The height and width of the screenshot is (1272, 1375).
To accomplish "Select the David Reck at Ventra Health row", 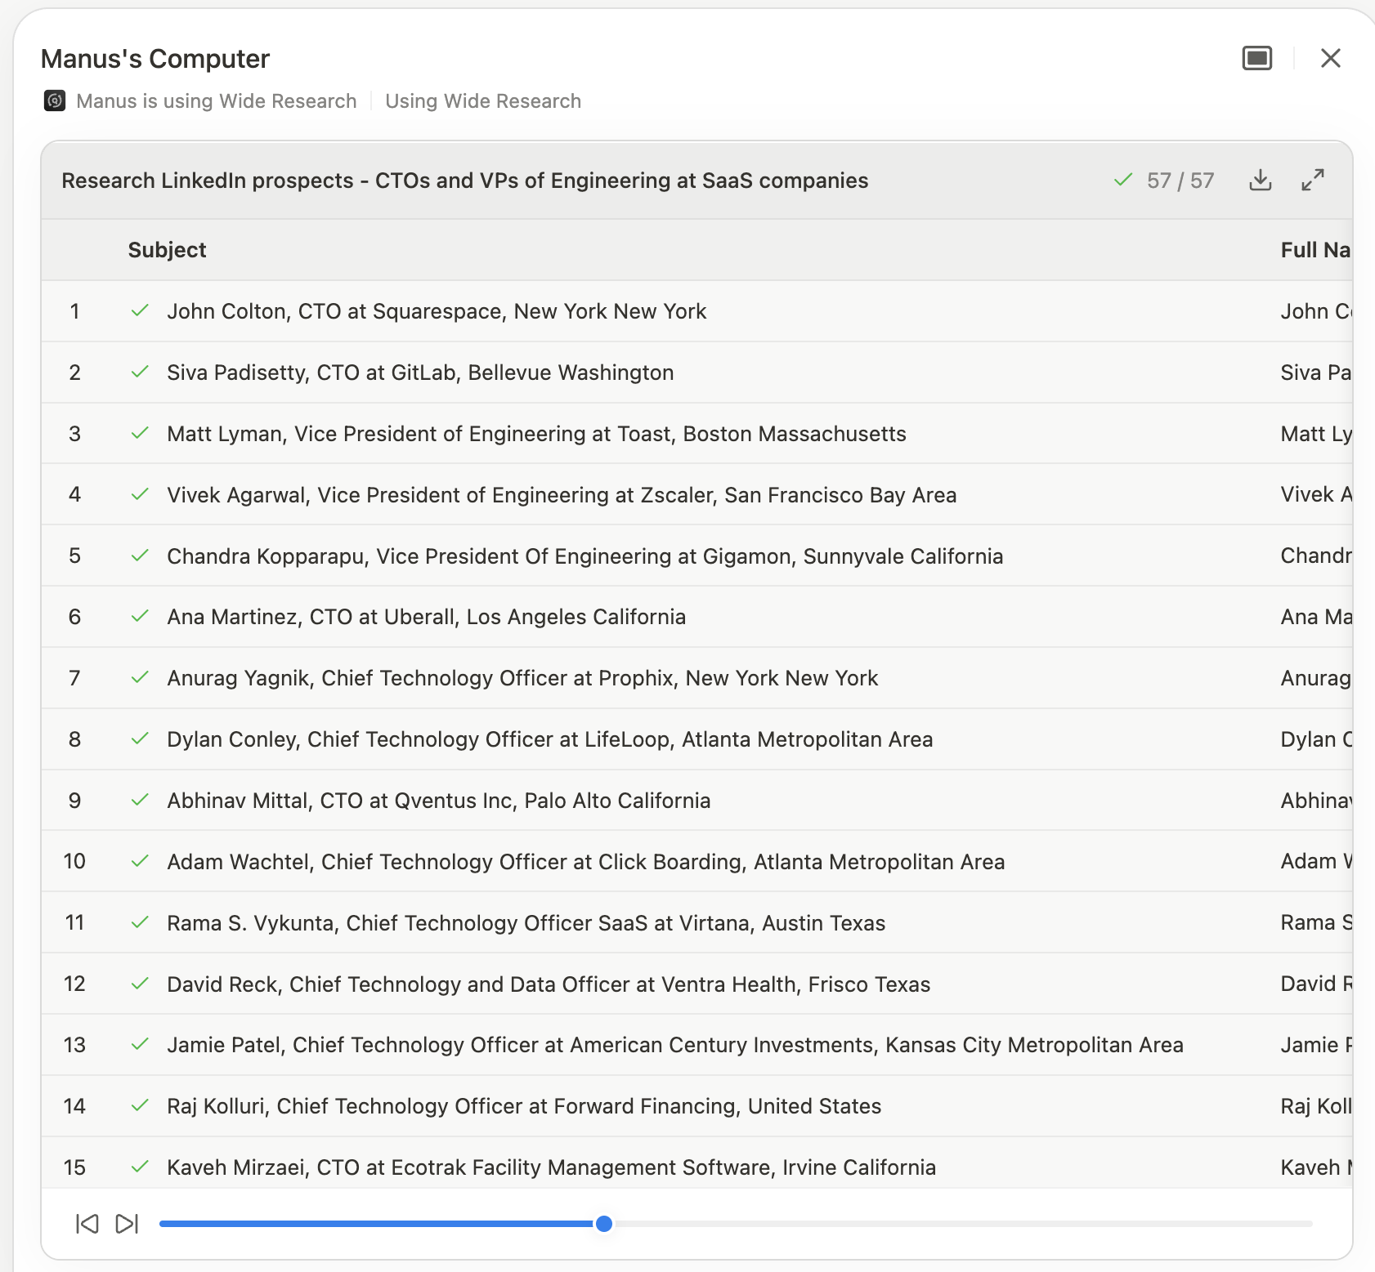I will point(696,984).
